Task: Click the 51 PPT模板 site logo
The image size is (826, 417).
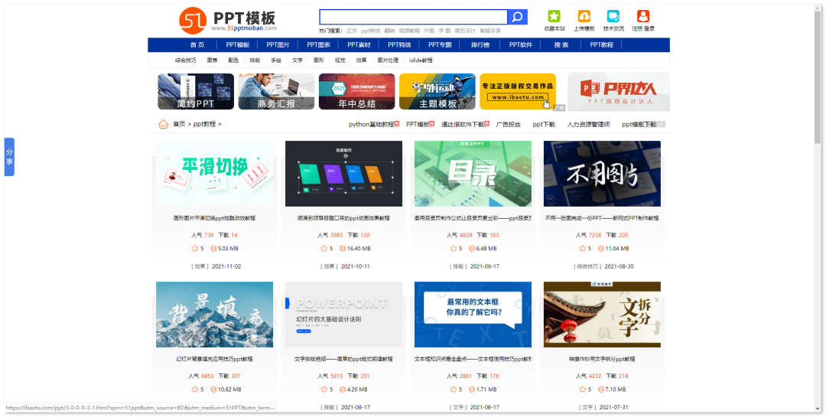Action: click(x=228, y=21)
